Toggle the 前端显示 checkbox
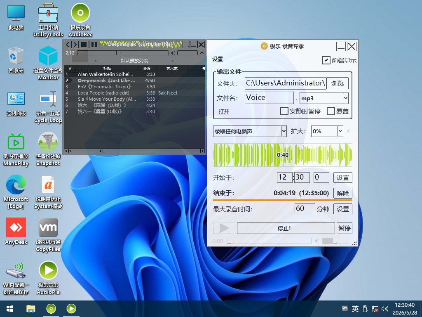This screenshot has height=317, width=422. [326, 60]
